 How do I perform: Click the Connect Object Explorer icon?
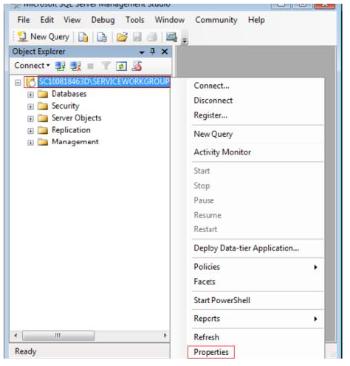pos(60,66)
